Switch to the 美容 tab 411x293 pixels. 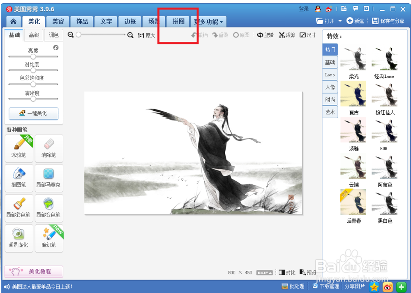click(58, 21)
